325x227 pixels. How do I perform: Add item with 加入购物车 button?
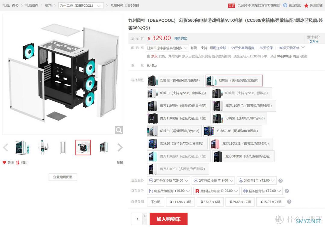click(169, 219)
